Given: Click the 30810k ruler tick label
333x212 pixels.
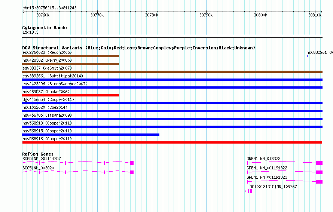Looking at the screenshot, I should click(x=315, y=15).
